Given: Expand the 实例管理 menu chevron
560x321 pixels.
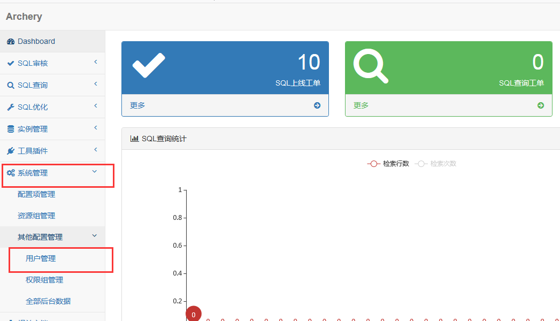Looking at the screenshot, I should pyautogui.click(x=96, y=128).
